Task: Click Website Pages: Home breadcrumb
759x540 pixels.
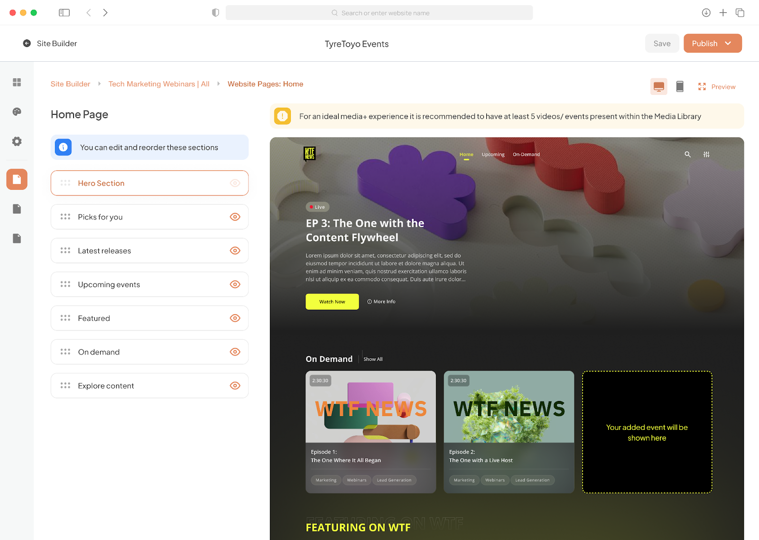Action: (265, 84)
